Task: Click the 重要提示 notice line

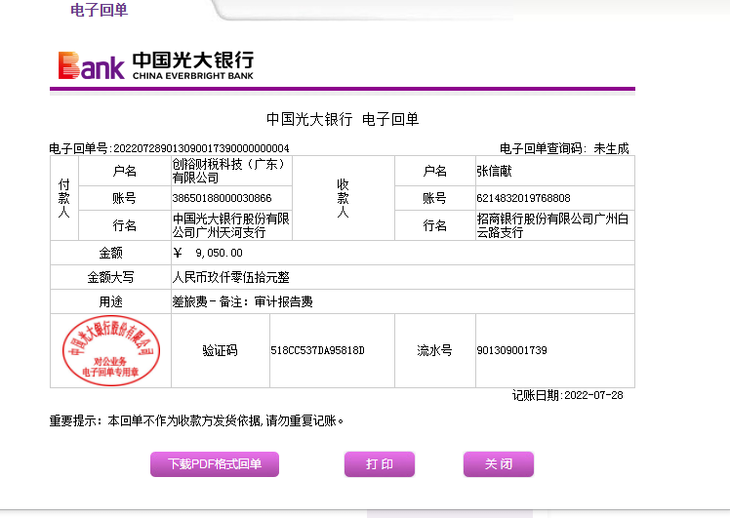Action: click(x=197, y=420)
